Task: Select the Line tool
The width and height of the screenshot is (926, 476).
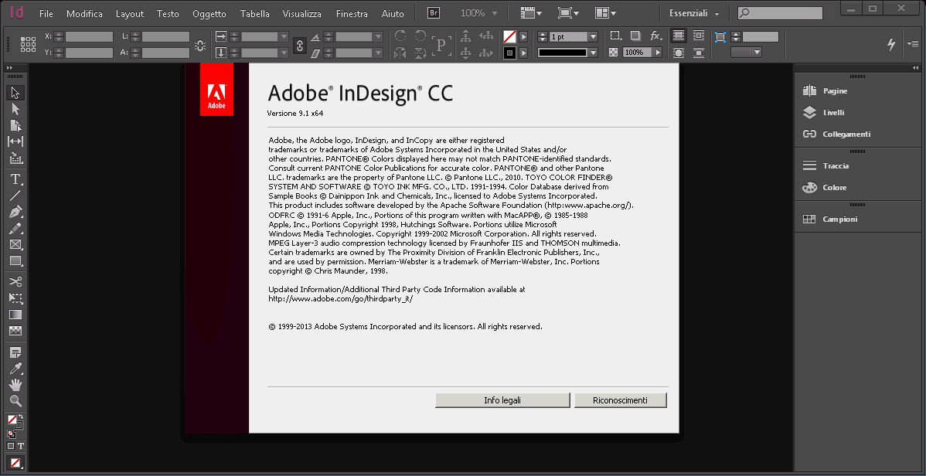Action: [15, 195]
